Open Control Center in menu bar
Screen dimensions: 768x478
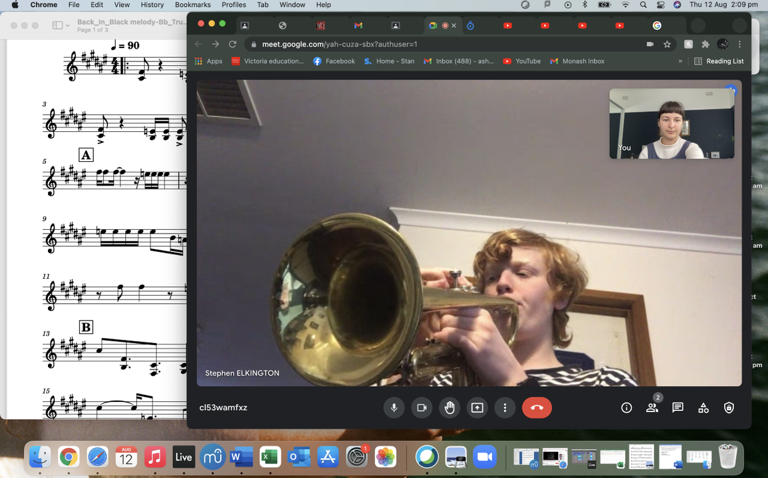point(660,4)
